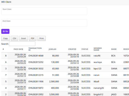Click the purple Go button
Screen dimensions: 129x96
tap(5, 31)
